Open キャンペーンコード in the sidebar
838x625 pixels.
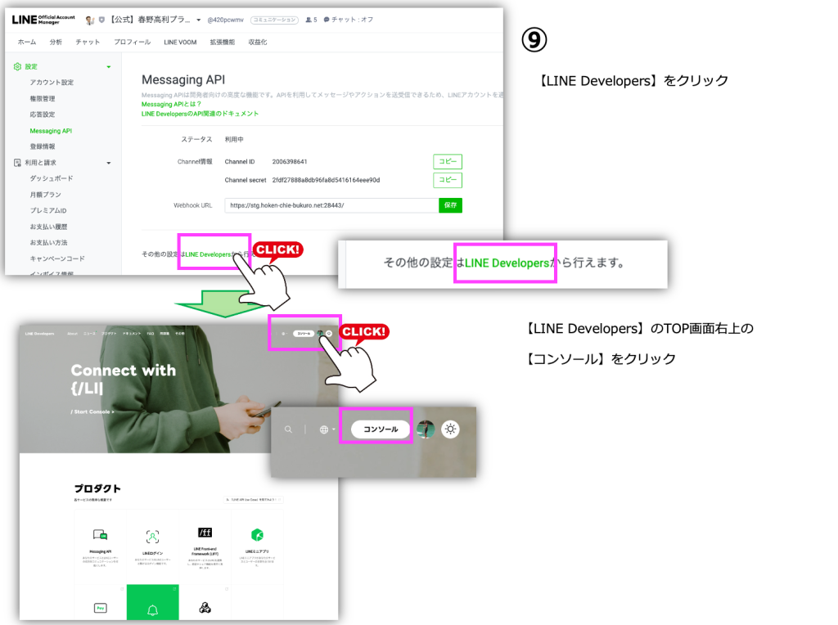coord(57,259)
